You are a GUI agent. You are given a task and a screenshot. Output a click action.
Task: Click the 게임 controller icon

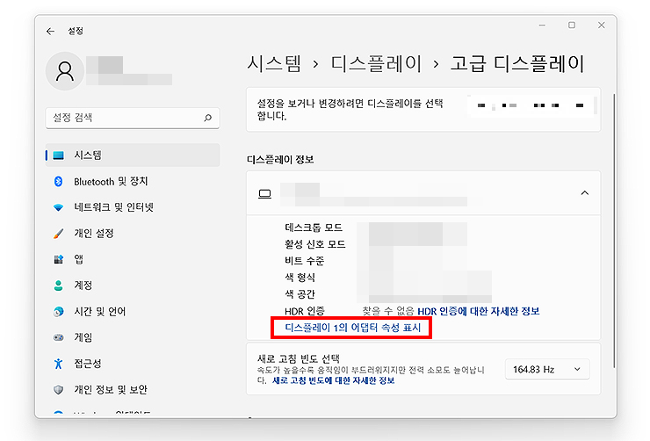[x=59, y=337]
